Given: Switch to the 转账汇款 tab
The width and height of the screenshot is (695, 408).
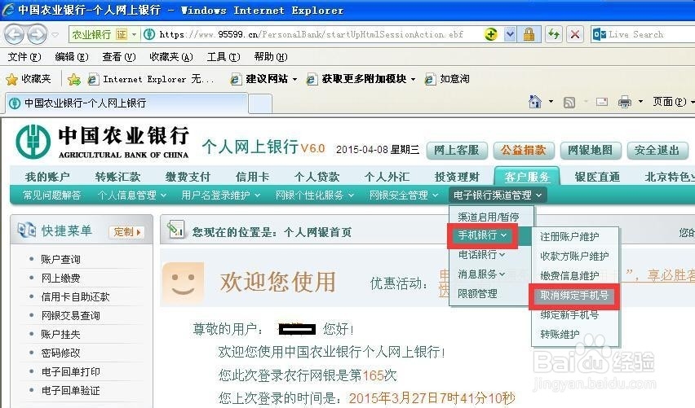Looking at the screenshot, I should click(x=118, y=177).
